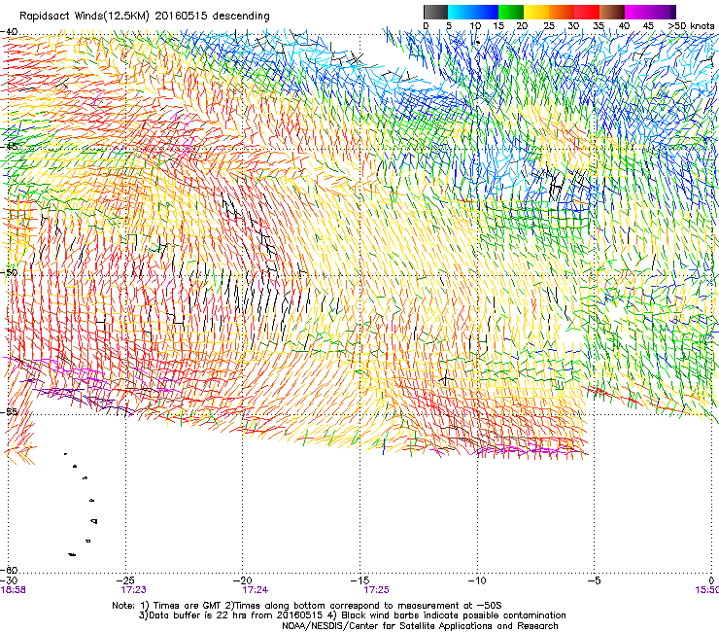Select the gray 0-5 knots legend swatch
The width and height of the screenshot is (719, 632).
[435, 12]
